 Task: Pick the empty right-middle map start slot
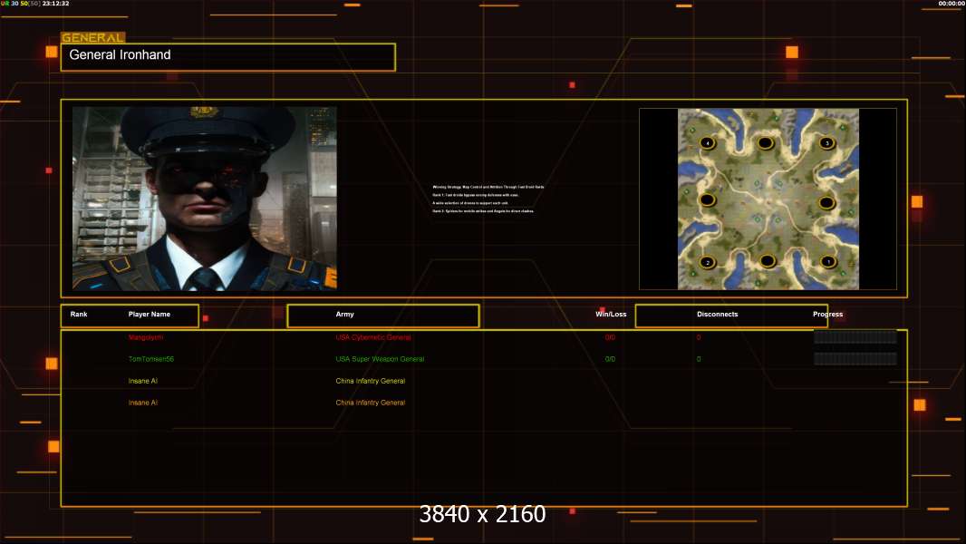coord(826,202)
